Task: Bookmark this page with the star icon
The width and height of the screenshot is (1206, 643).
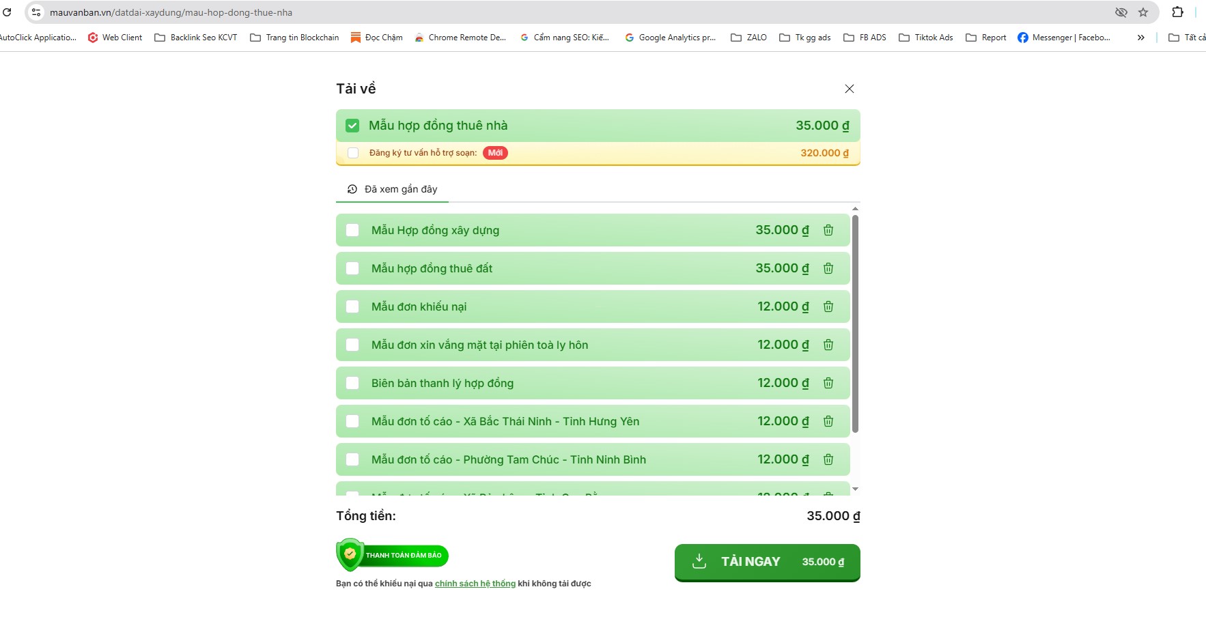Action: (x=1142, y=12)
